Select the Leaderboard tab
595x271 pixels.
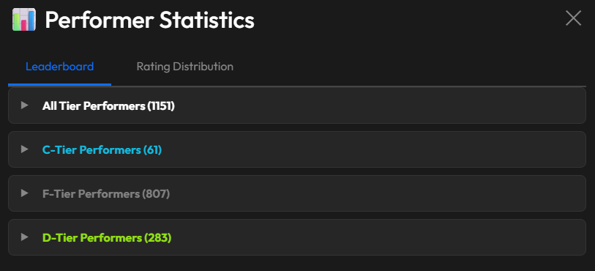click(x=59, y=67)
